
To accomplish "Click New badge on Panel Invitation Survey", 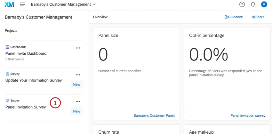I will [x=76, y=111].
